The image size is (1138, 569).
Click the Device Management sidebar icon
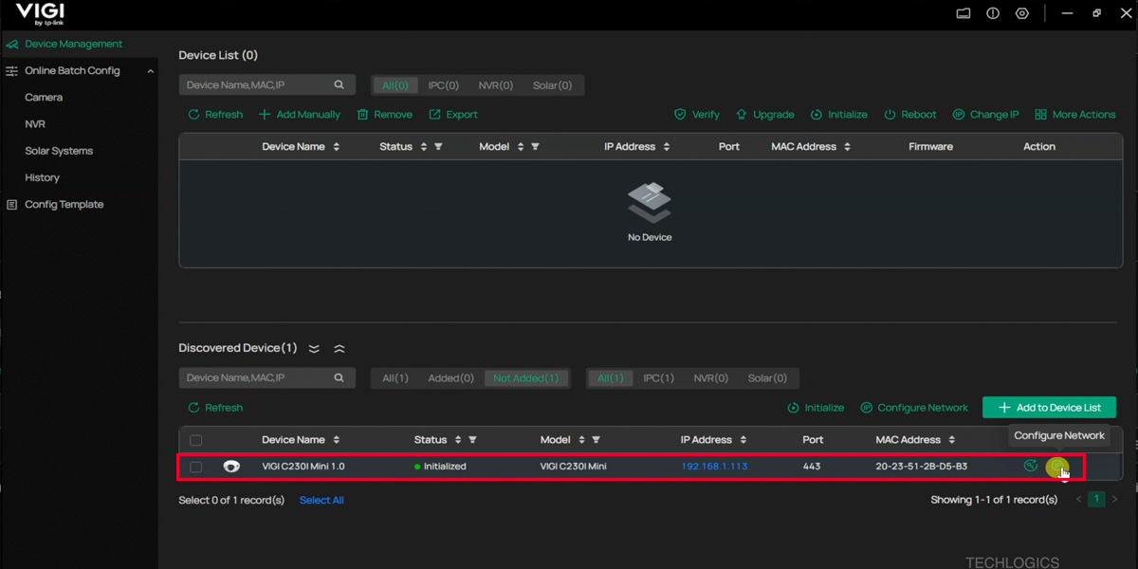point(11,45)
